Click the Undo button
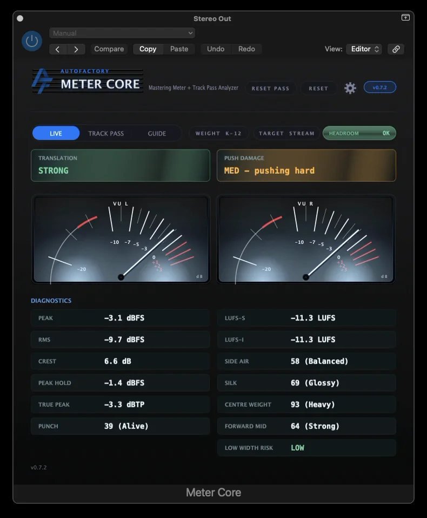 point(216,49)
